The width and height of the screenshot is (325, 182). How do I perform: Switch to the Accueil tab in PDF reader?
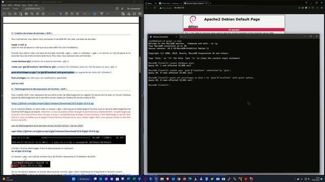(6, 9)
